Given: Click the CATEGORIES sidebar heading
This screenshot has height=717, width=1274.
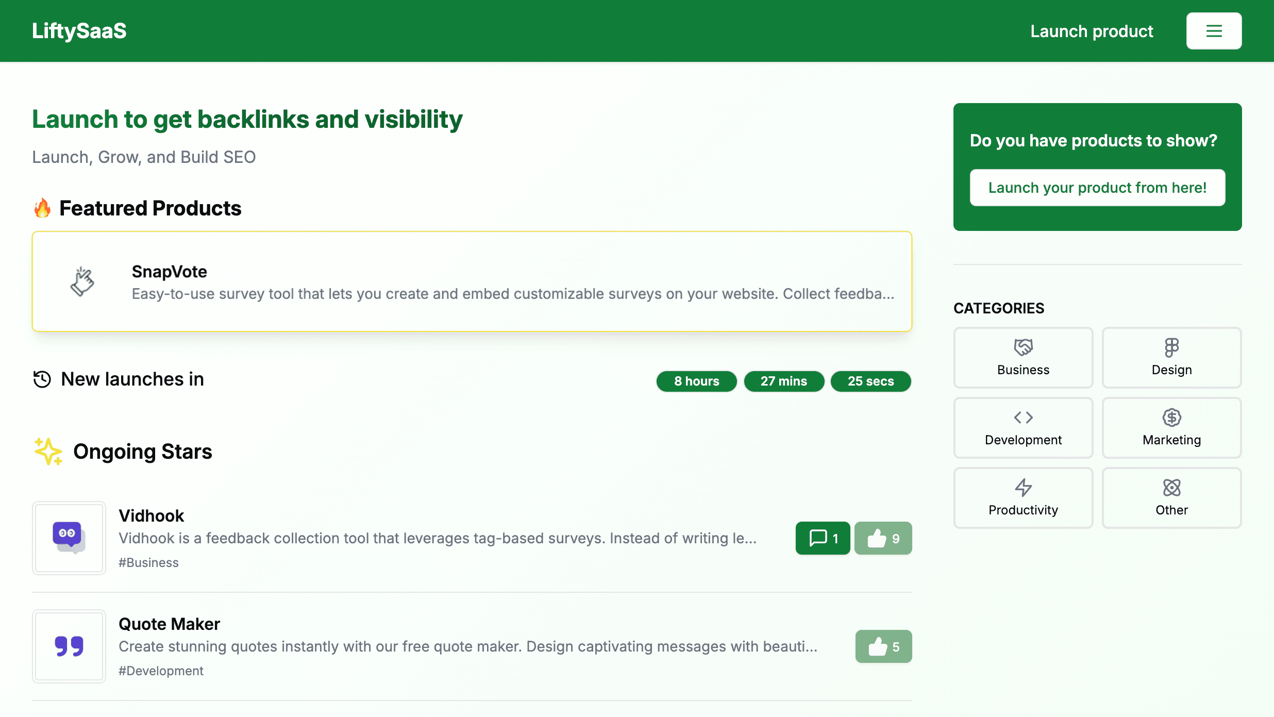Looking at the screenshot, I should point(999,308).
